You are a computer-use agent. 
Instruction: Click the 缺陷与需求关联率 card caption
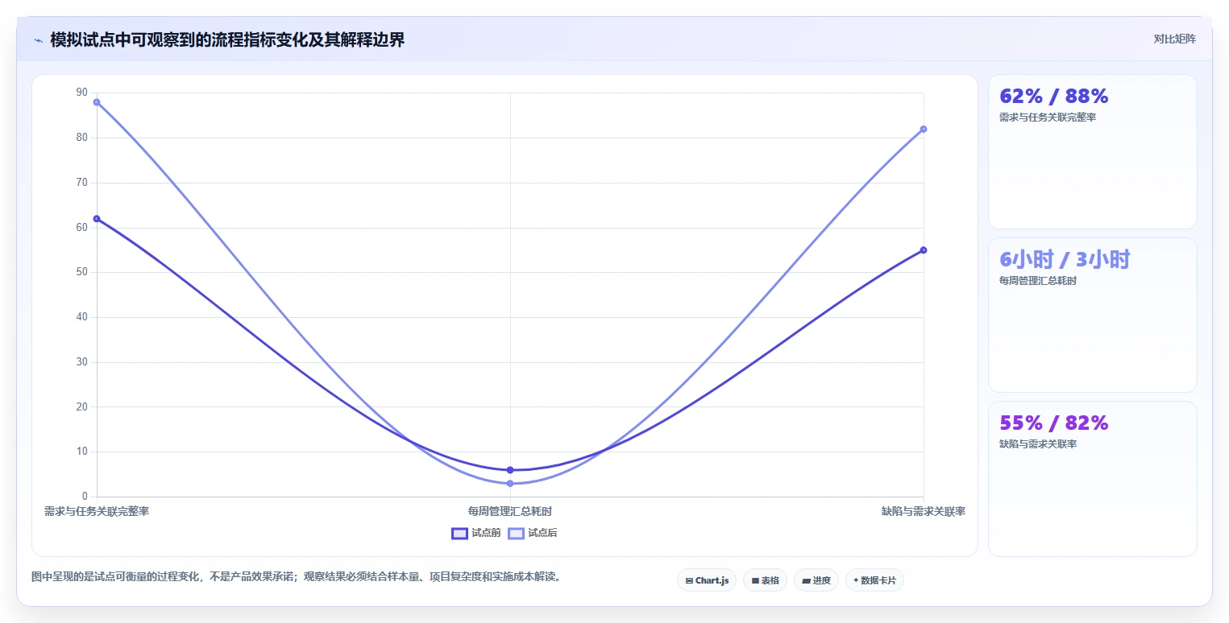(x=1038, y=444)
